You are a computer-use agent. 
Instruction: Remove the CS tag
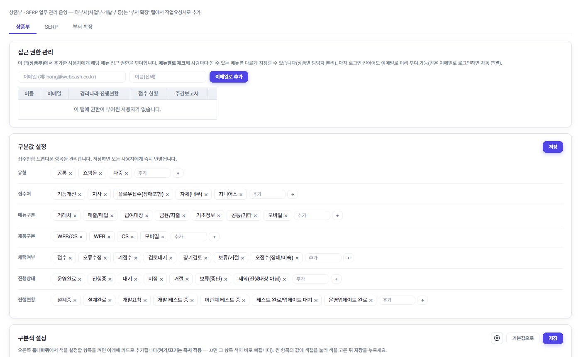(x=132, y=237)
